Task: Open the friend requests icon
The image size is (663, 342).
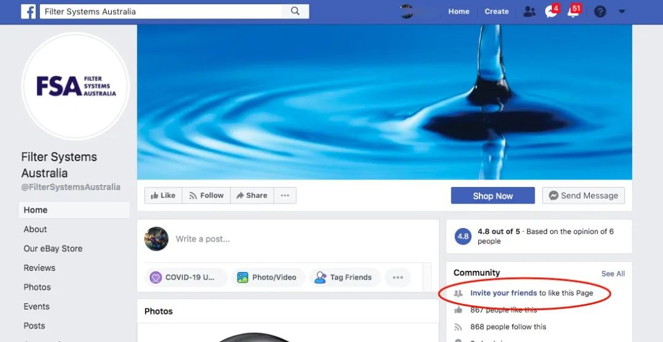Action: pyautogui.click(x=529, y=12)
